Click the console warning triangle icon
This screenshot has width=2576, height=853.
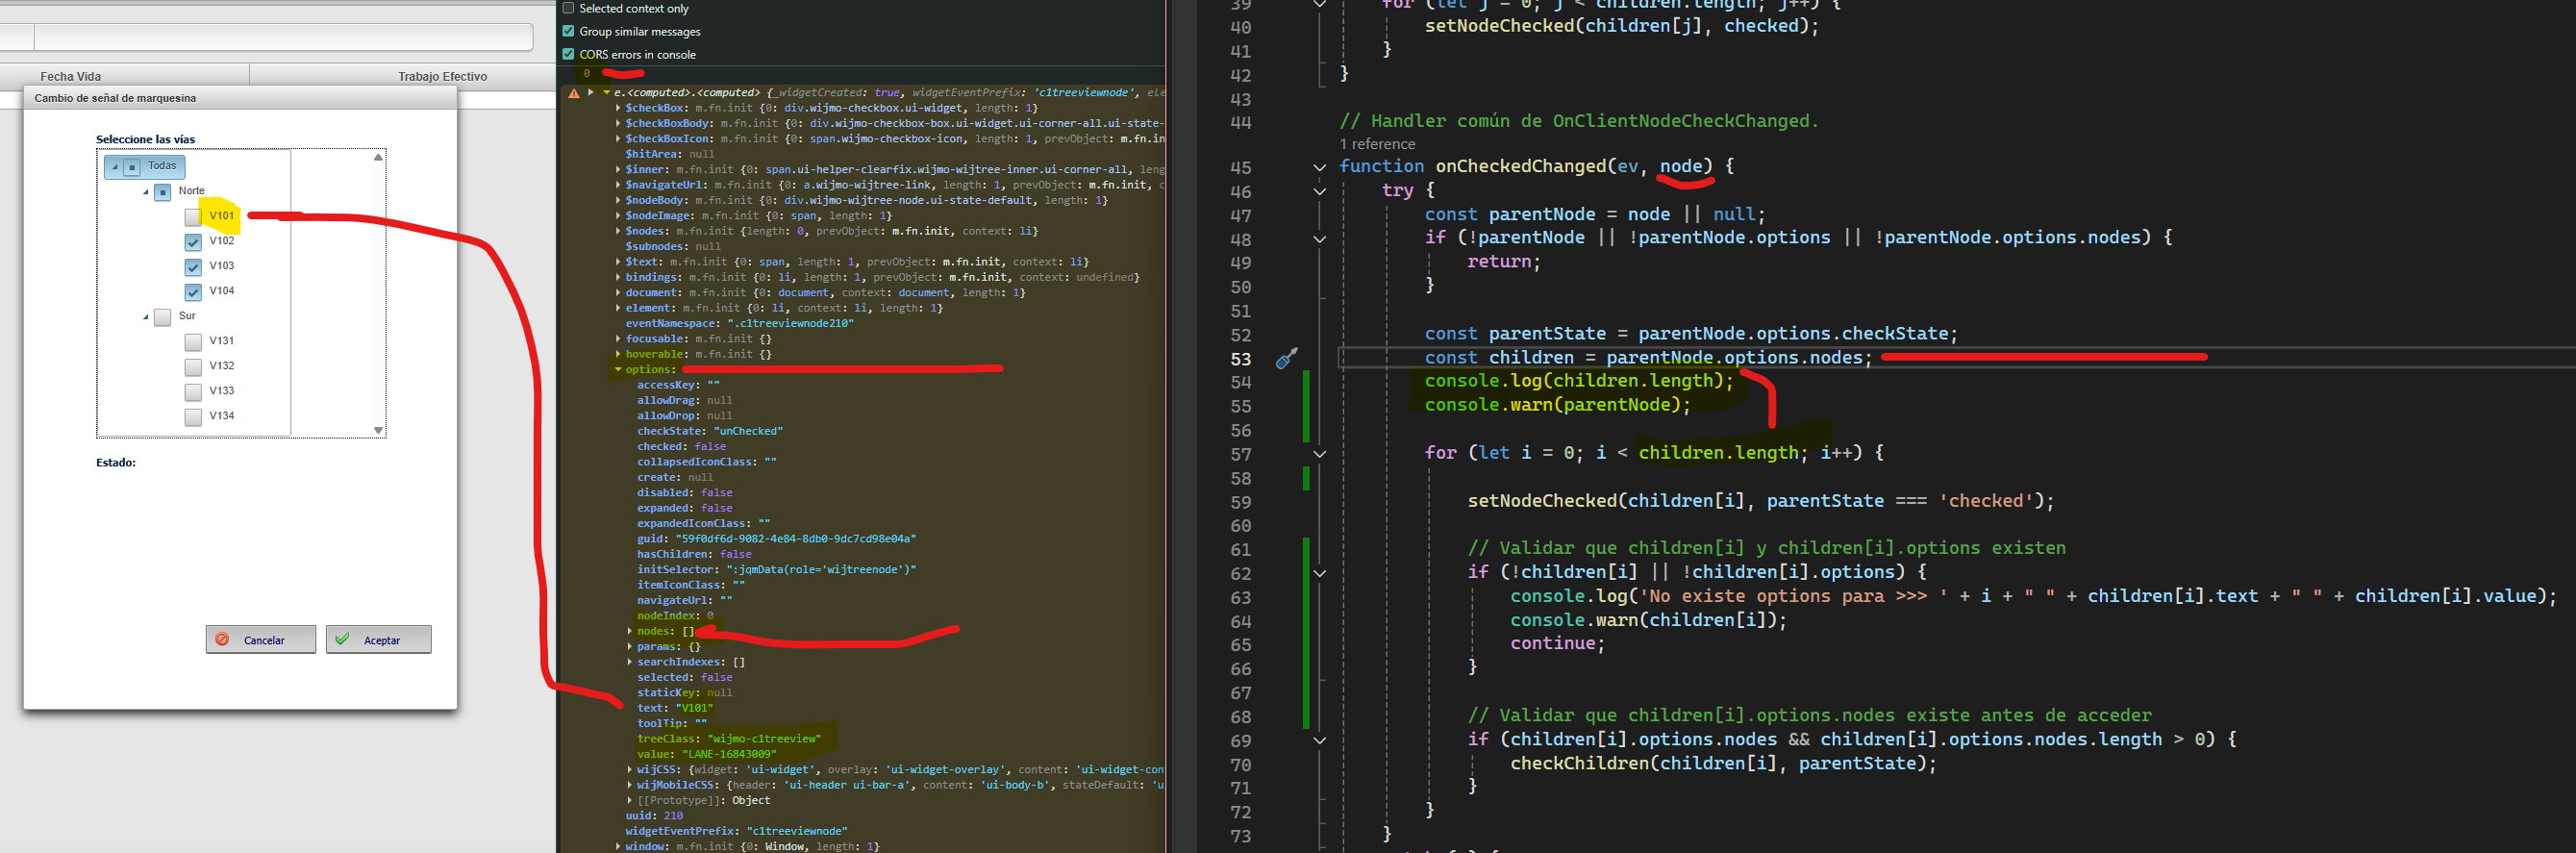pos(574,93)
